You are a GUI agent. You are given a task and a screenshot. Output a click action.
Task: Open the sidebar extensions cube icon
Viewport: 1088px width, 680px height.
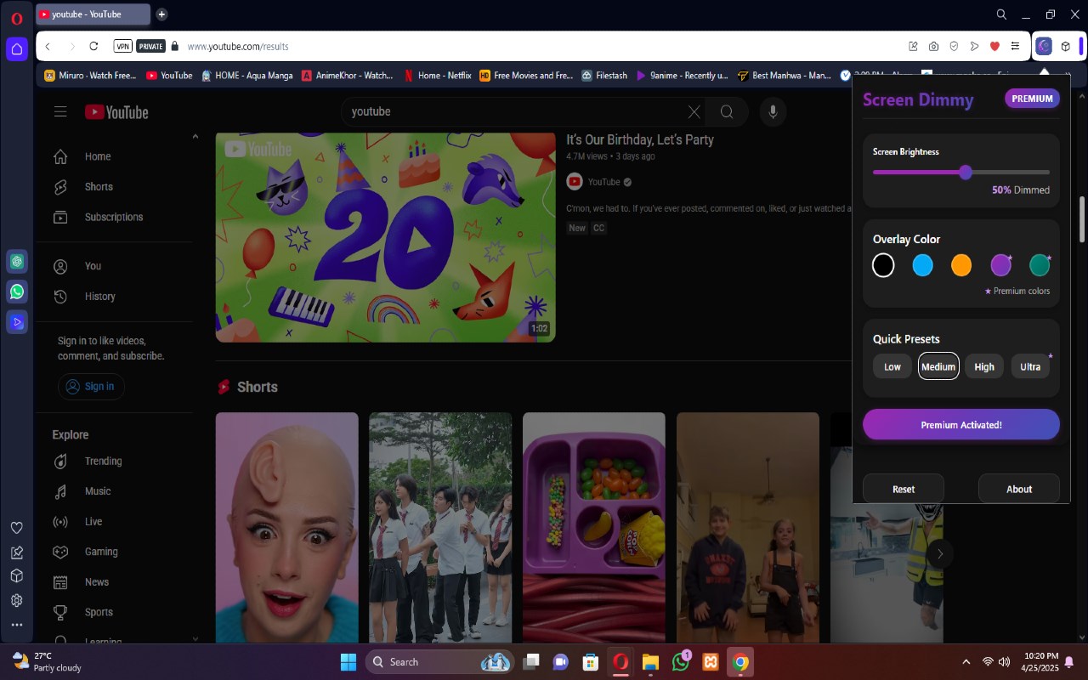pos(16,575)
